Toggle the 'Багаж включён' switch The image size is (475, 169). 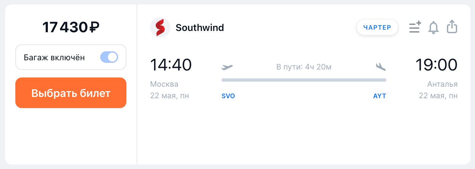[109, 57]
